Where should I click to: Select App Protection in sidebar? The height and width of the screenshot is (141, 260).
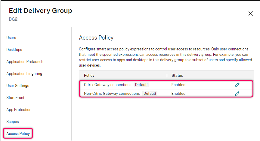coord(19,110)
